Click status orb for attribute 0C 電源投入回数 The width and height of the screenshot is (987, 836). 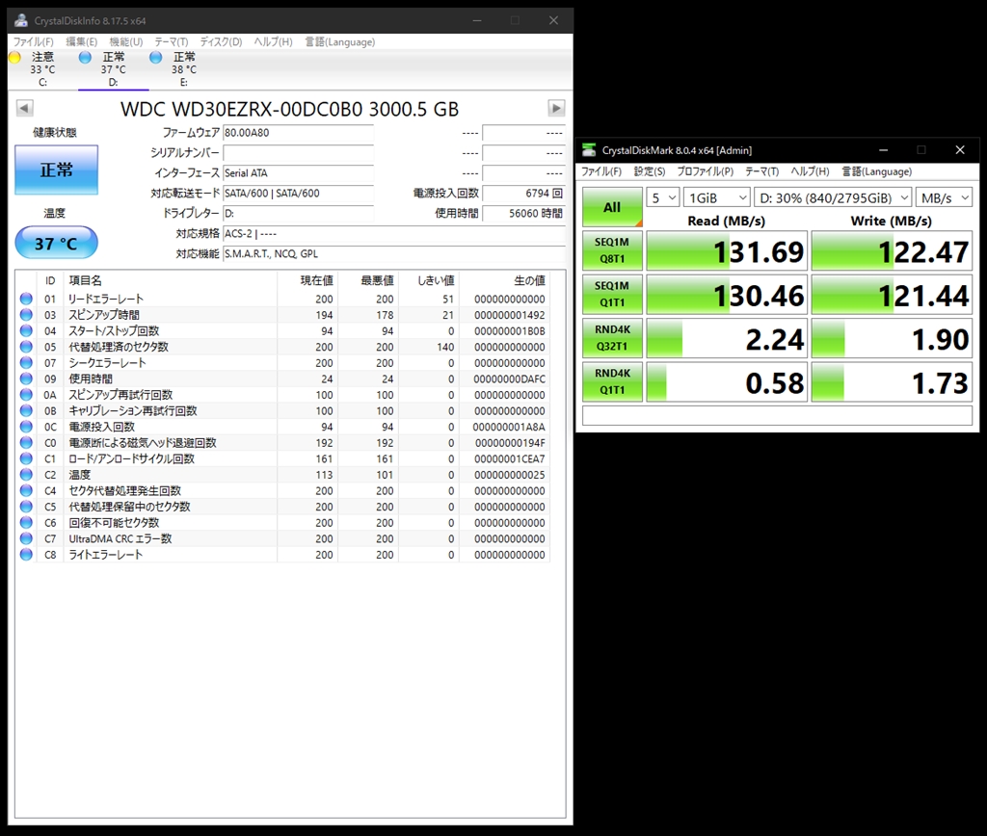point(26,427)
